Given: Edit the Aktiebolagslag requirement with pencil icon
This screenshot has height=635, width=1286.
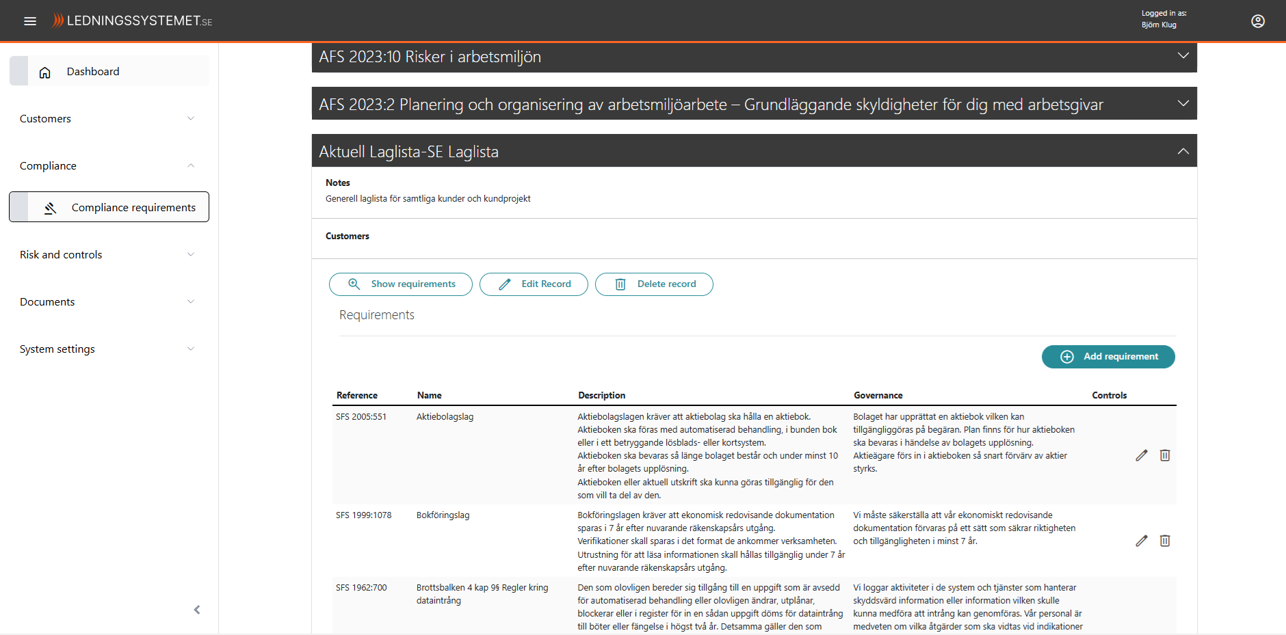Looking at the screenshot, I should point(1141,455).
